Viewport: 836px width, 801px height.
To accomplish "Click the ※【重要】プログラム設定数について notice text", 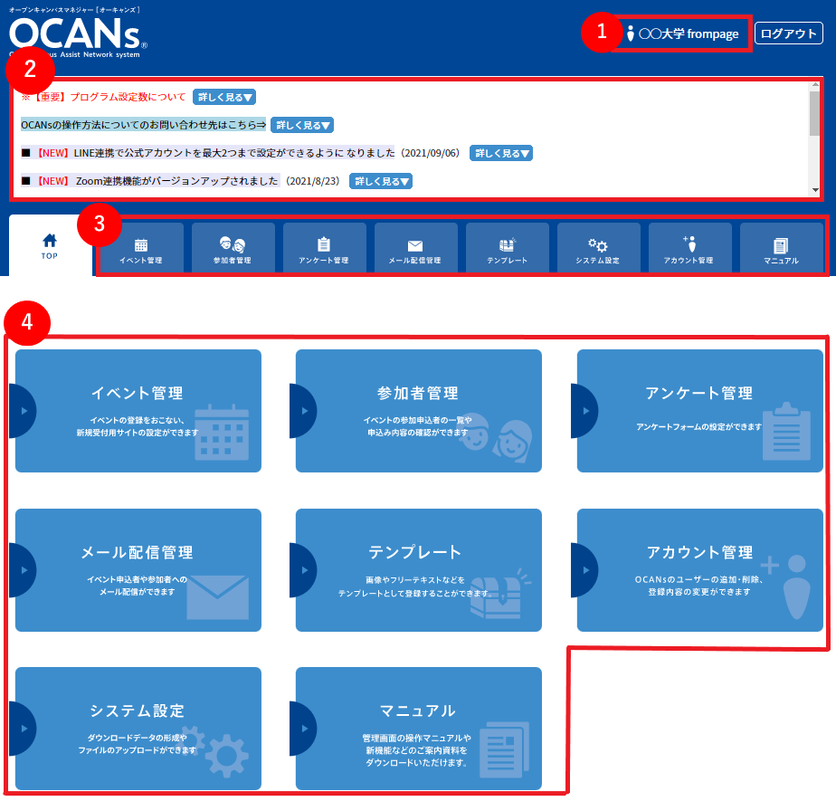I will pyautogui.click(x=103, y=97).
